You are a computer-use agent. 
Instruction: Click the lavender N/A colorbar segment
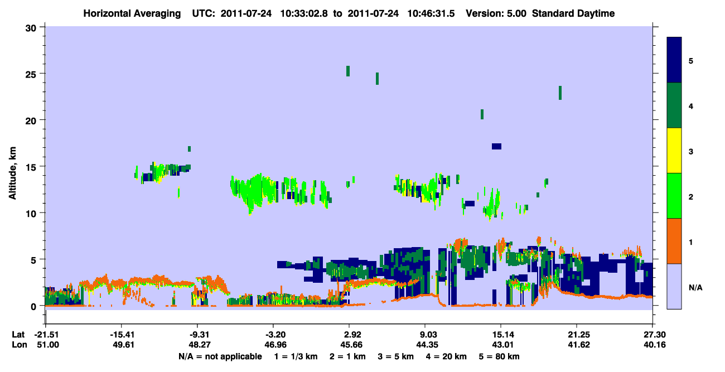[674, 286]
